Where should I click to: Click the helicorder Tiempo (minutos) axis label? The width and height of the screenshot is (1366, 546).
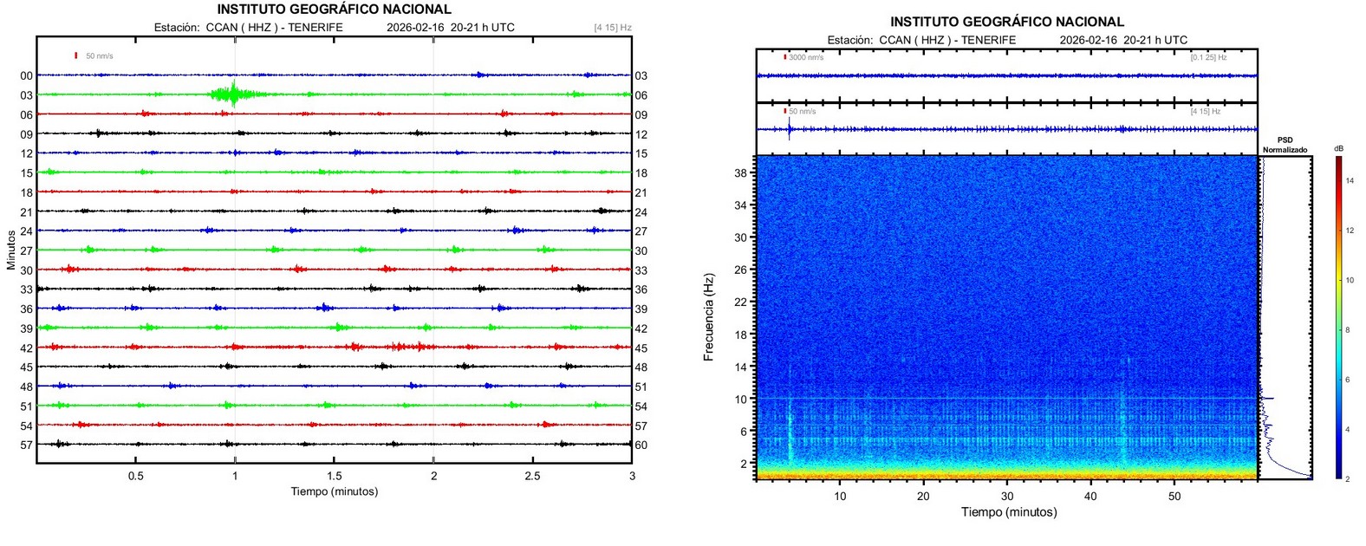(334, 491)
